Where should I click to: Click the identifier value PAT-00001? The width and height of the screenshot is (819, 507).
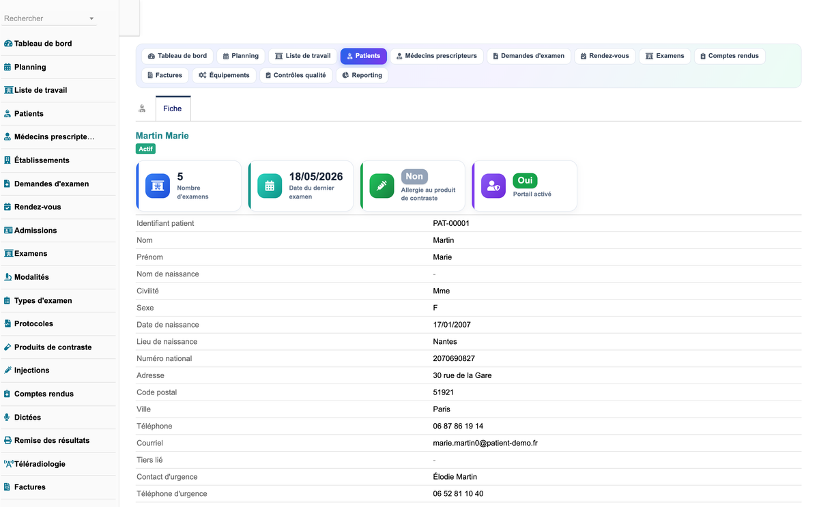(451, 223)
